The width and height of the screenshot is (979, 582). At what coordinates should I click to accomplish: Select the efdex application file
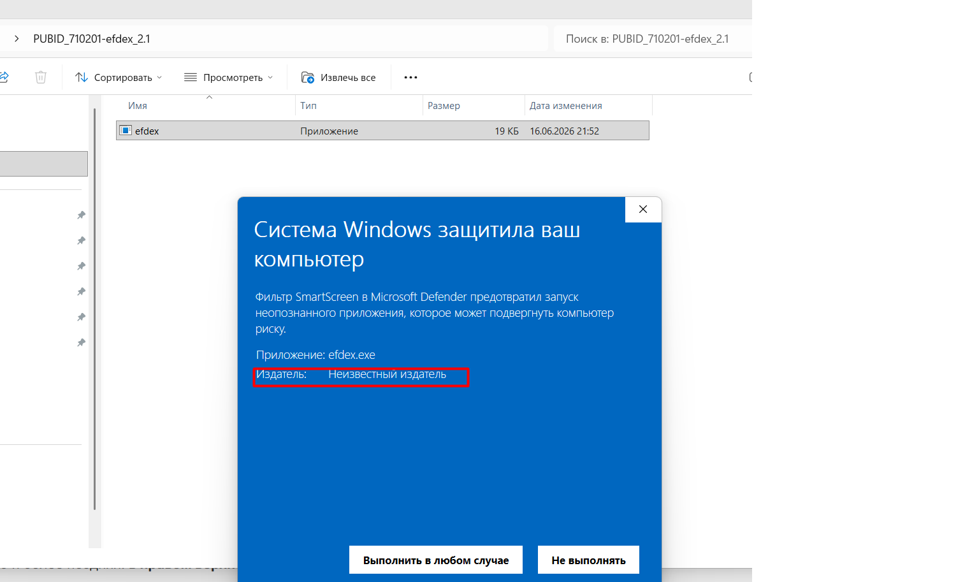pyautogui.click(x=382, y=131)
